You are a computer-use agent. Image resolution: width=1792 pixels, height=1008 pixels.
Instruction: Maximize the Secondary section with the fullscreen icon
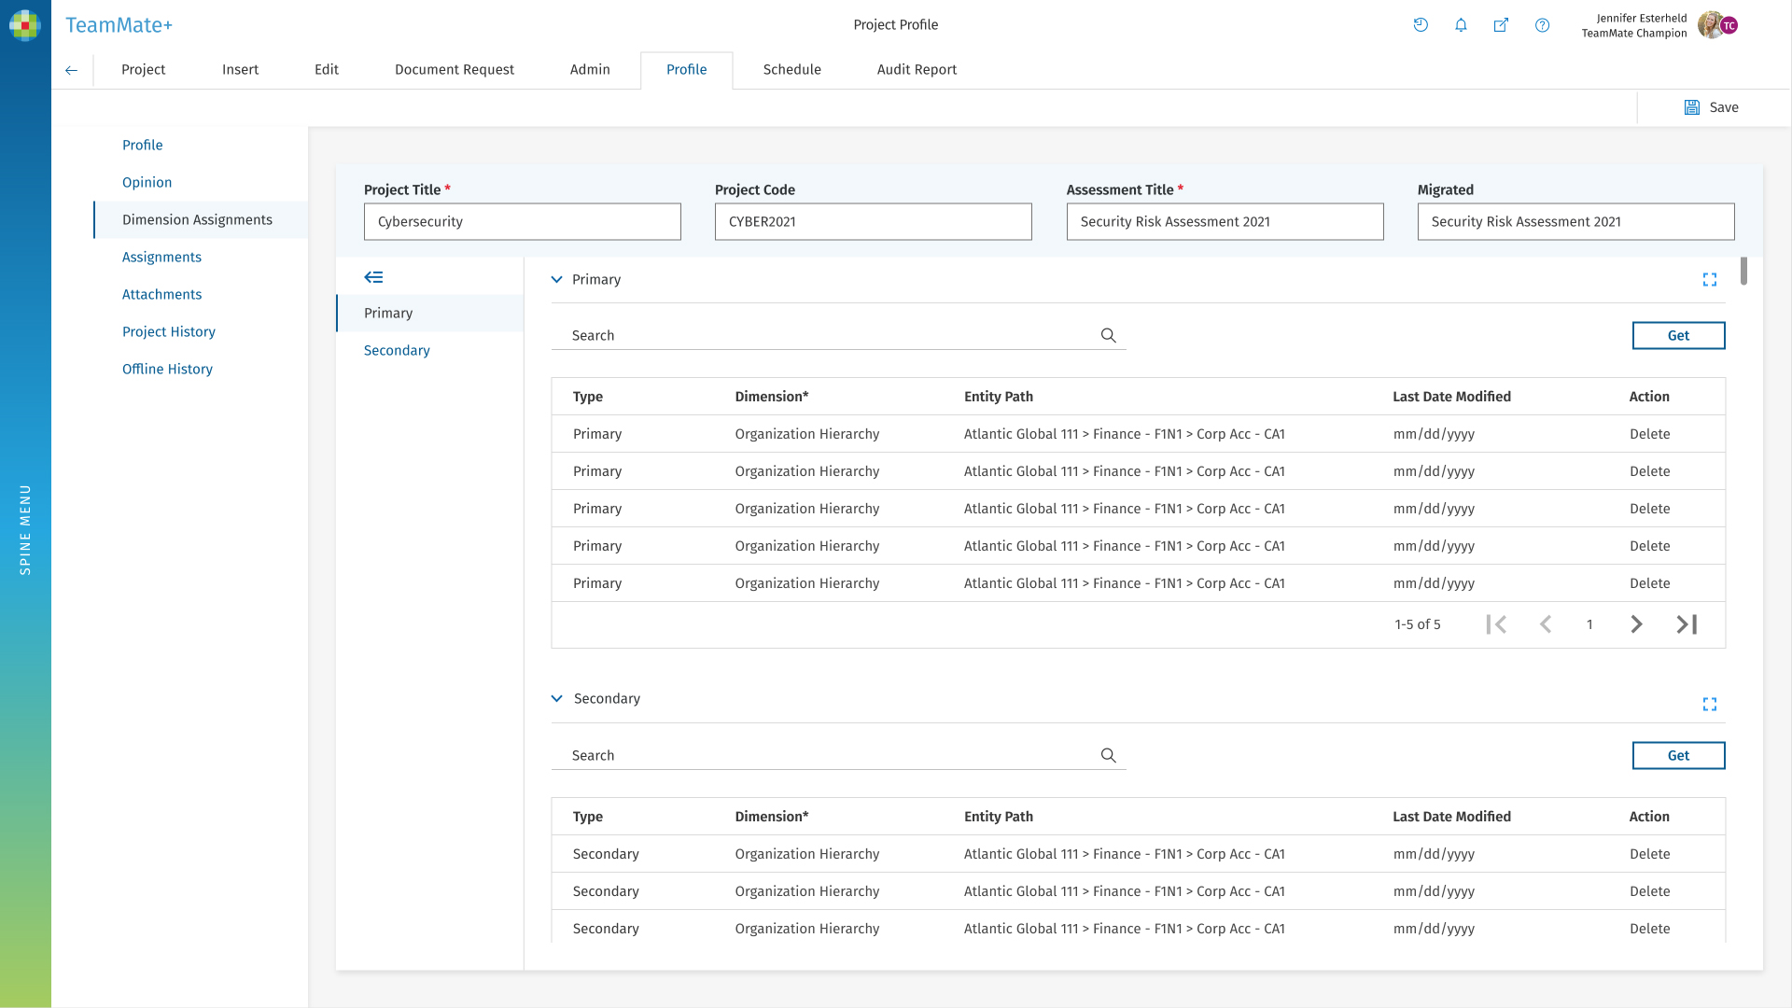1709,705
